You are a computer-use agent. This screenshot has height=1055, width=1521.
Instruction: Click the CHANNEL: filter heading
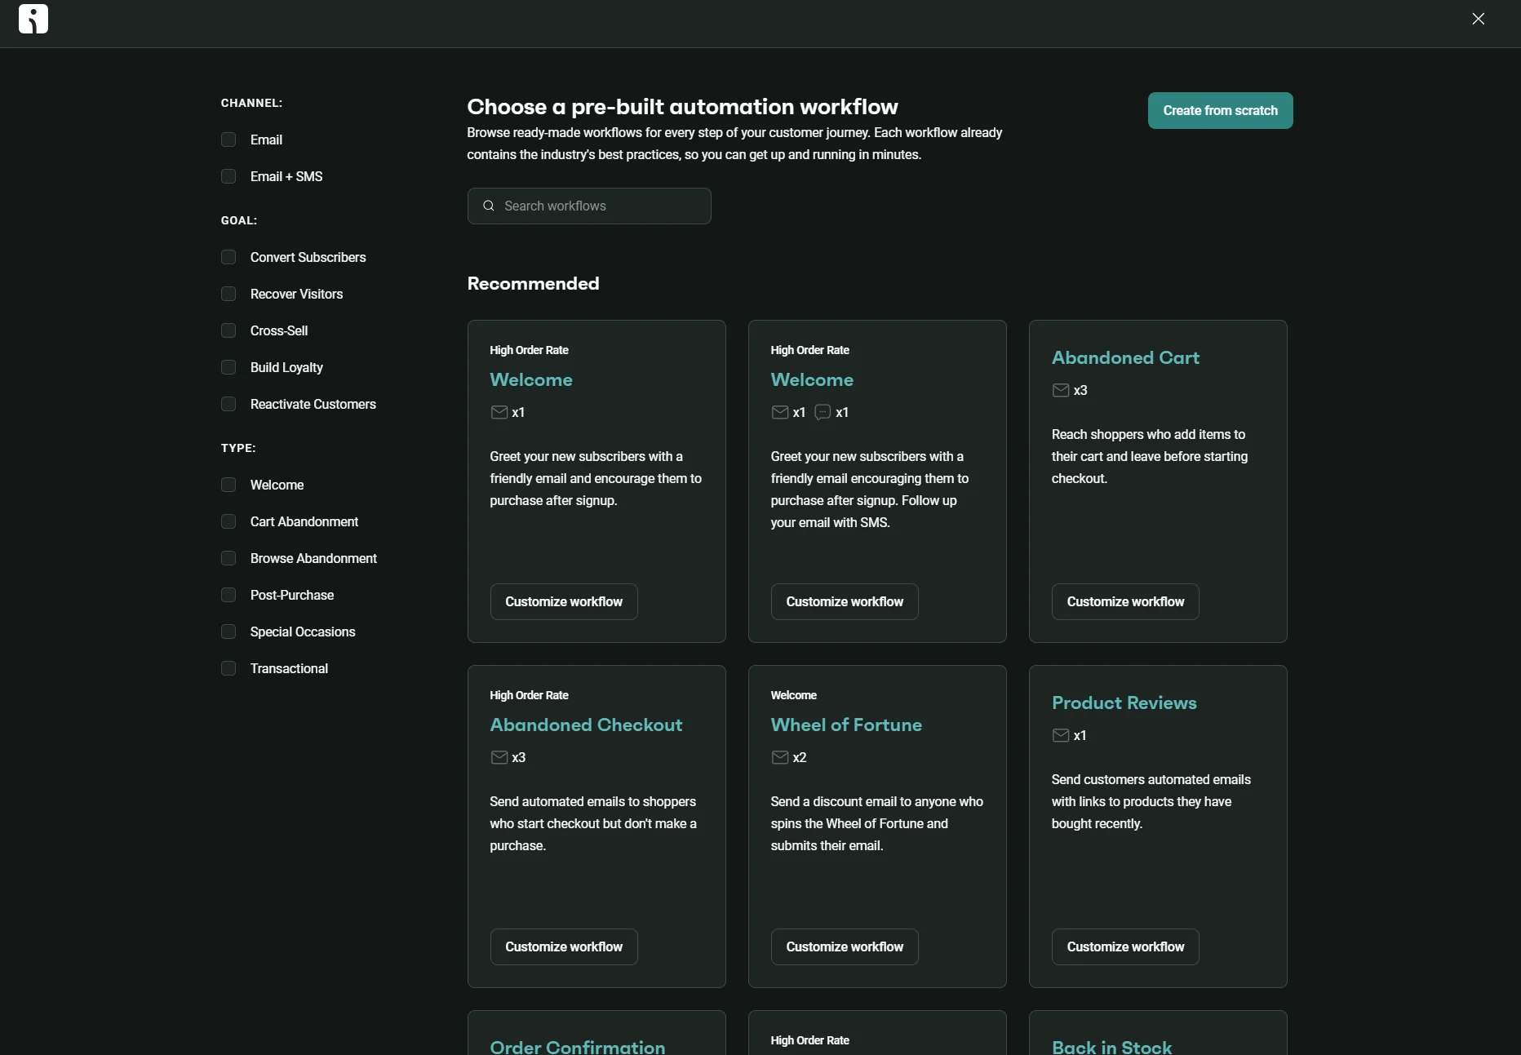(251, 103)
